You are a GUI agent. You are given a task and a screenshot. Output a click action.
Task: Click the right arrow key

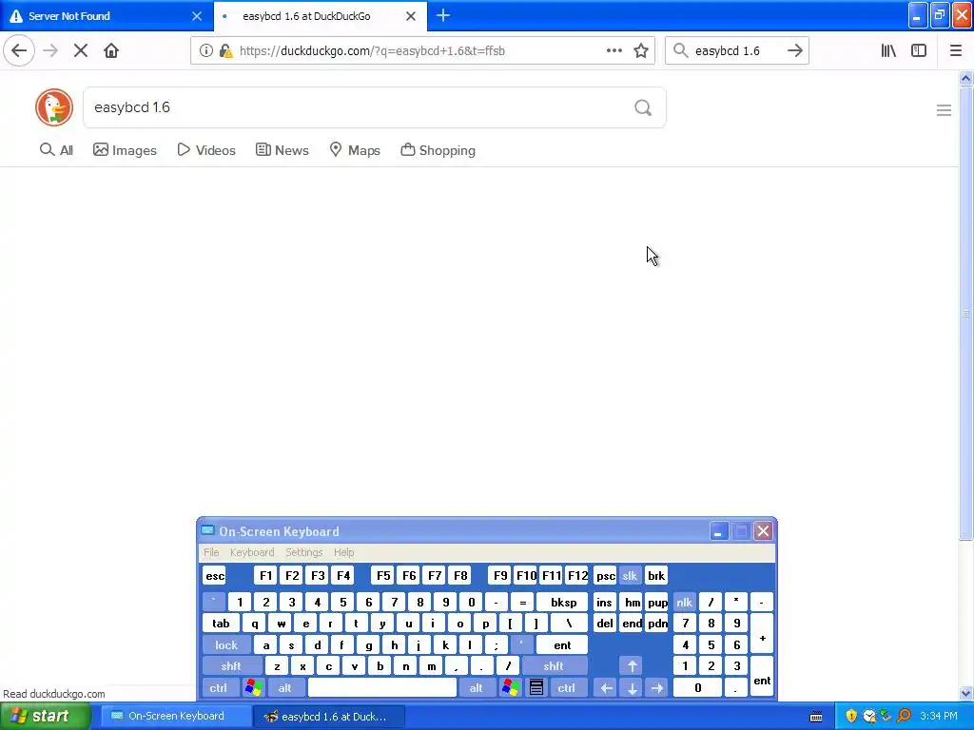pyautogui.click(x=657, y=688)
